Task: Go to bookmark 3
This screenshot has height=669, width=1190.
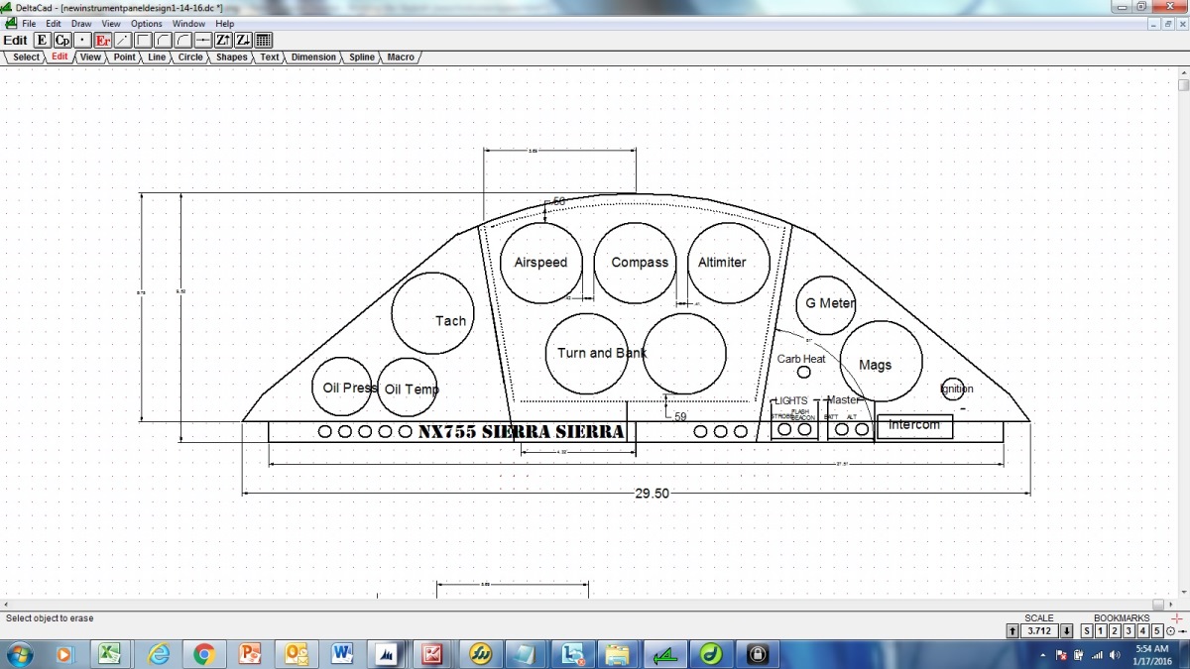Action: (1129, 631)
